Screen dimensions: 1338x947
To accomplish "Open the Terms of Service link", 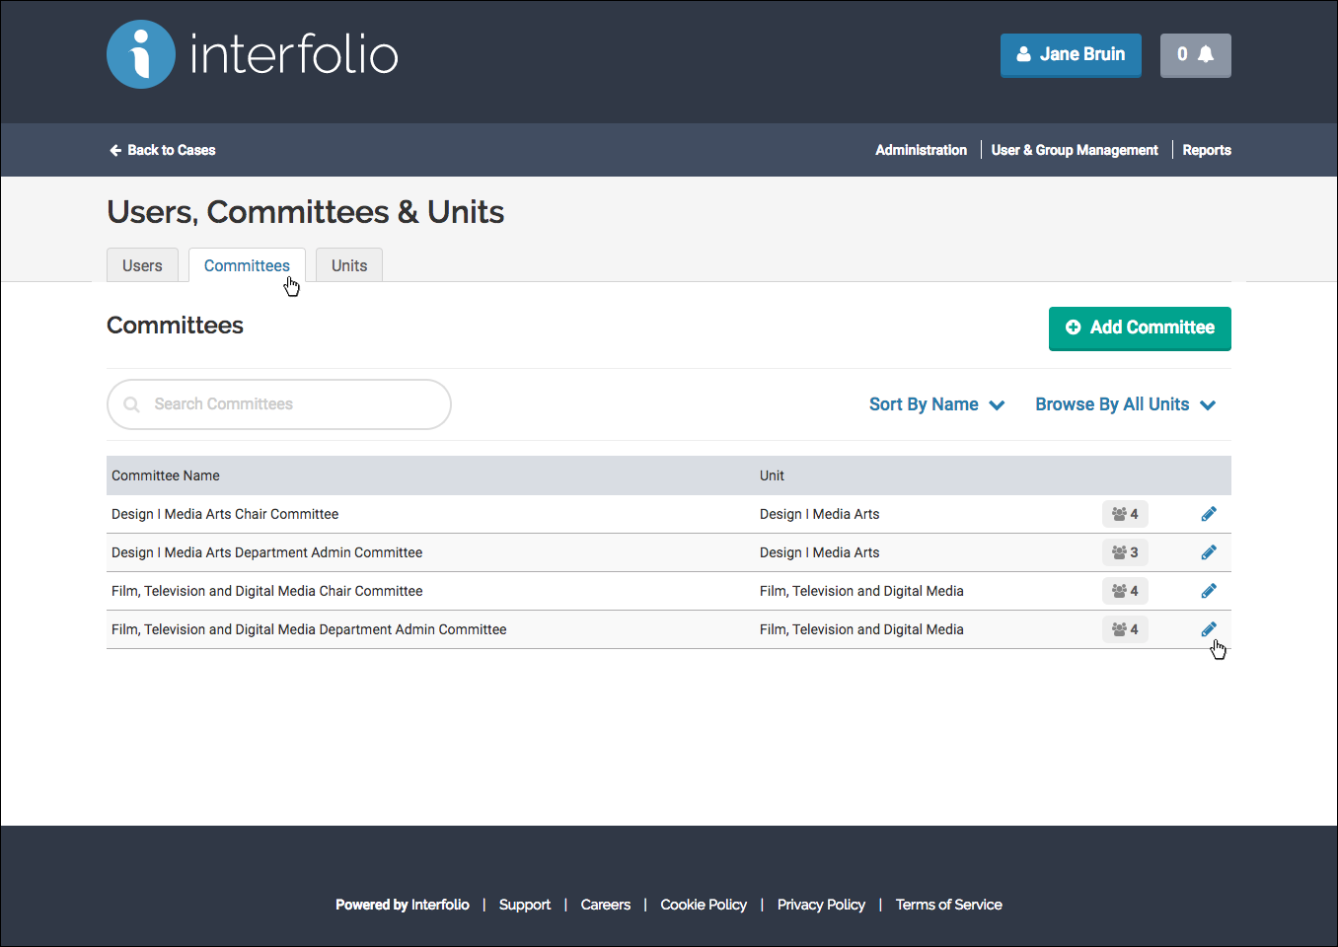I will 948,905.
